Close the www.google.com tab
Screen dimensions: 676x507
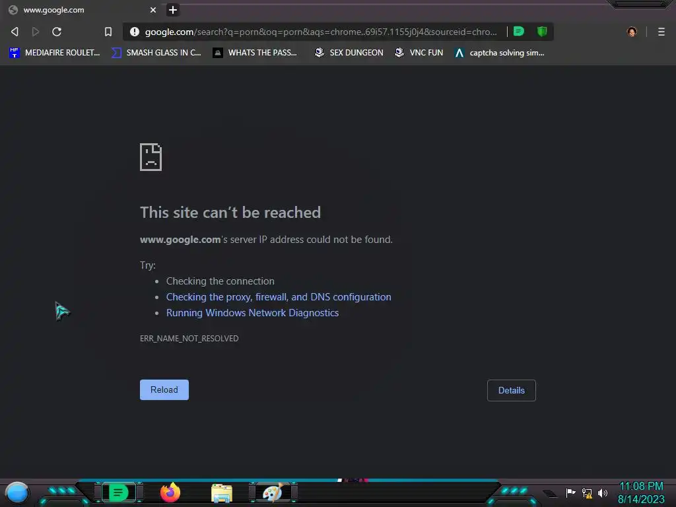coord(153,9)
